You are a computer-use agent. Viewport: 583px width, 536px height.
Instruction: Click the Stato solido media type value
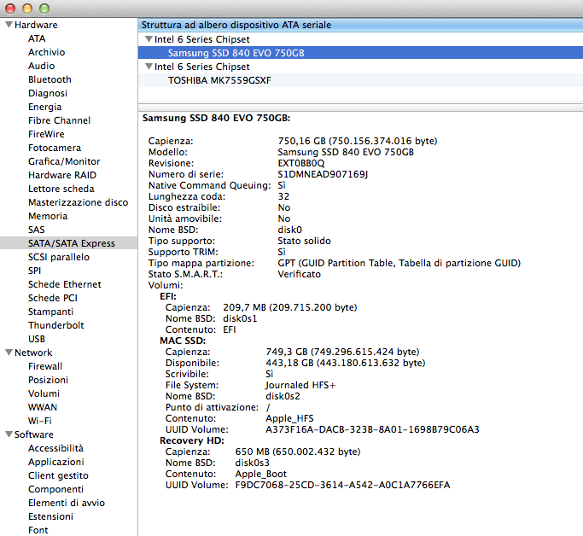pyautogui.click(x=304, y=241)
